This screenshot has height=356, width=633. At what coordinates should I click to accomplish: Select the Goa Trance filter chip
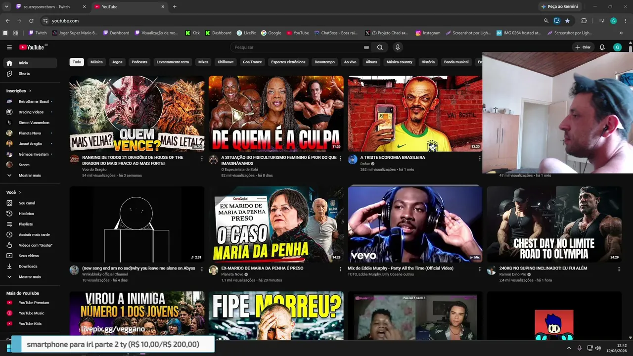pyautogui.click(x=252, y=62)
